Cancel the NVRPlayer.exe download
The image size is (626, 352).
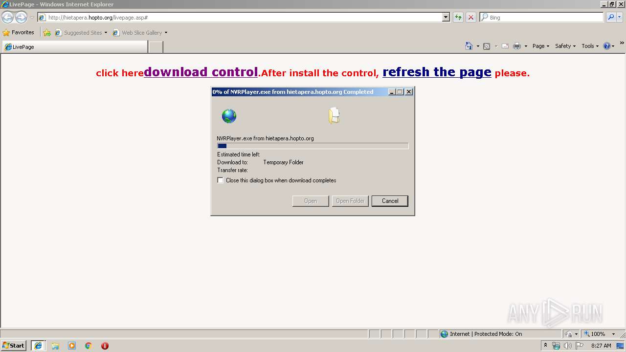[390, 201]
